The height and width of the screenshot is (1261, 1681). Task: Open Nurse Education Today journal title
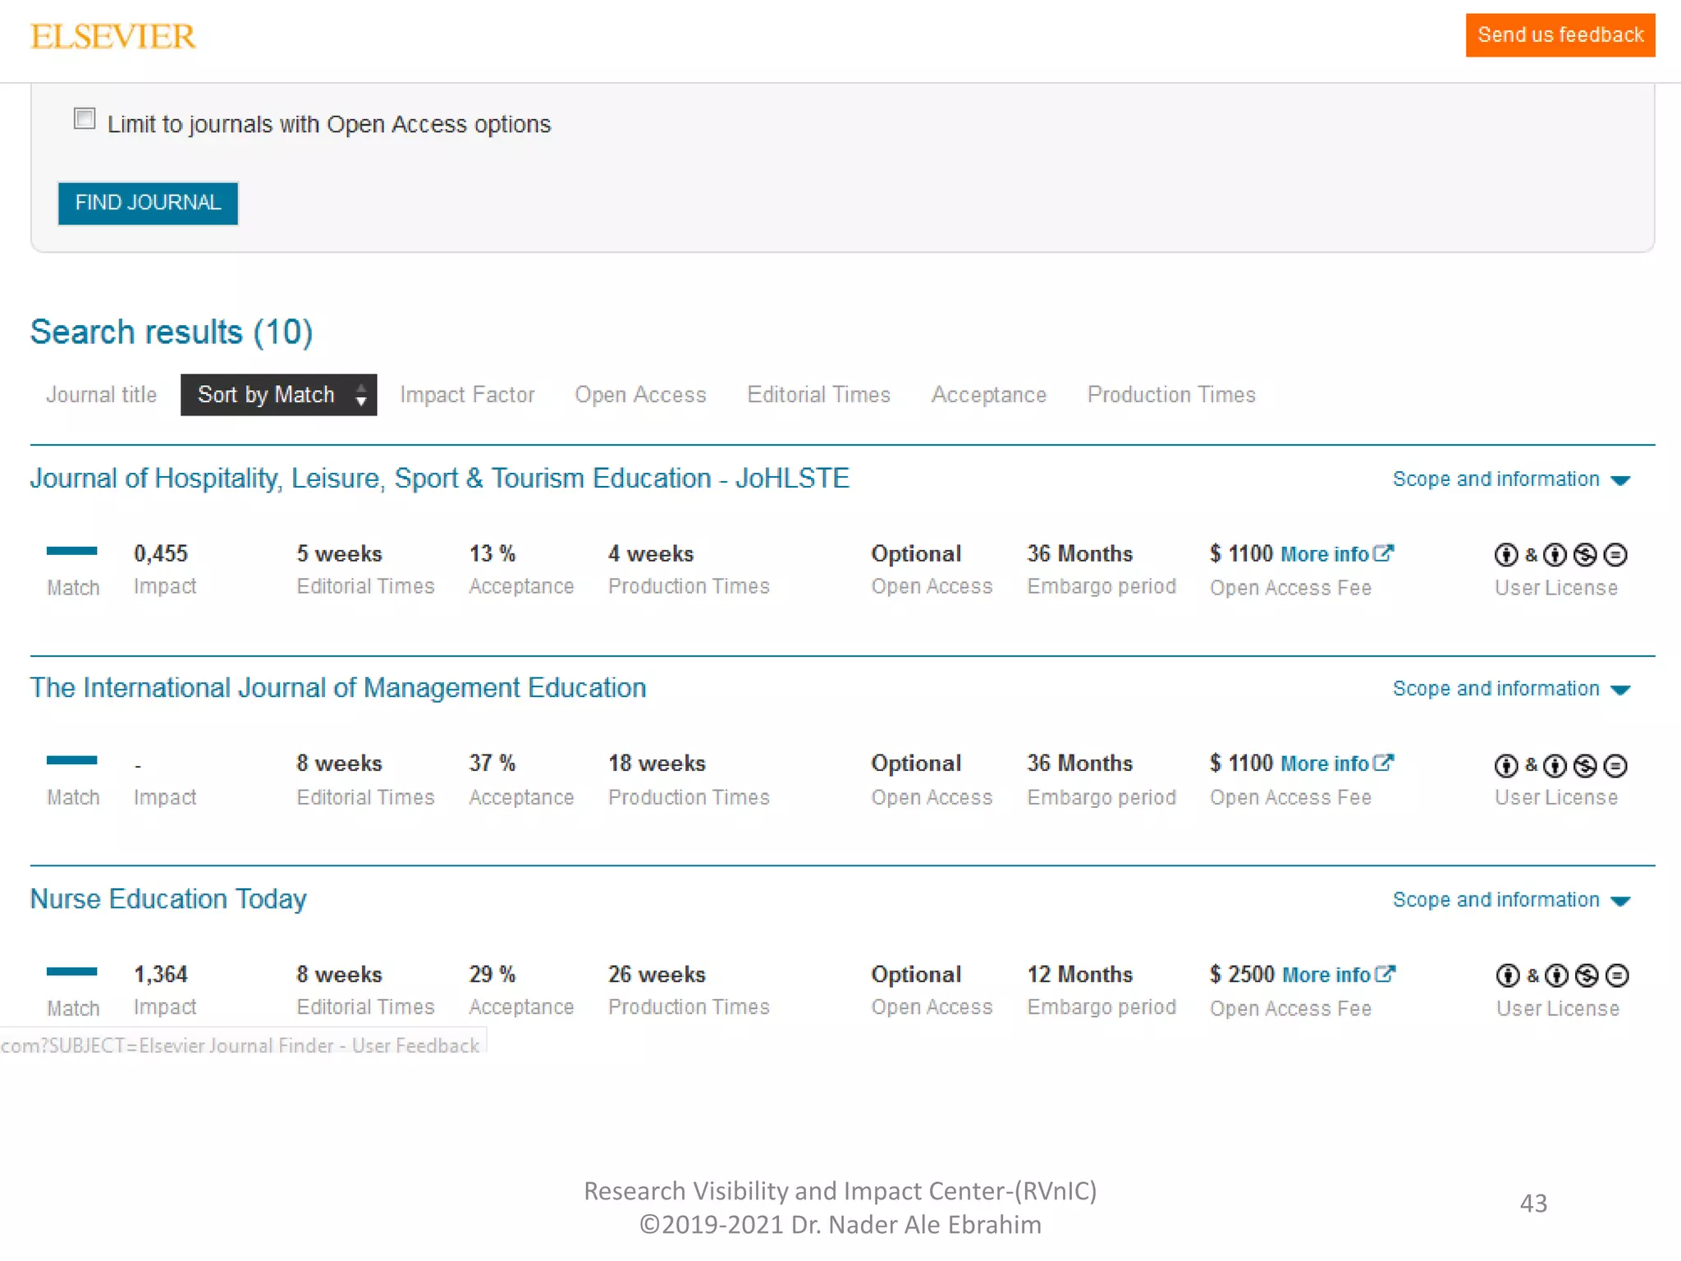tap(168, 899)
